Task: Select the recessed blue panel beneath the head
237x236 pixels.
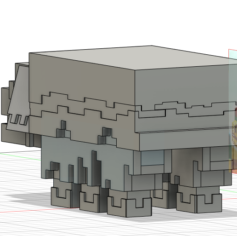Action: [152, 158]
